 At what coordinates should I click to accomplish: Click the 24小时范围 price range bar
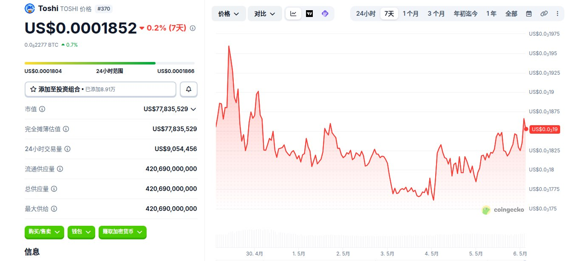(110, 63)
